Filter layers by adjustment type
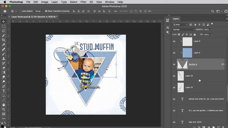 195,25
